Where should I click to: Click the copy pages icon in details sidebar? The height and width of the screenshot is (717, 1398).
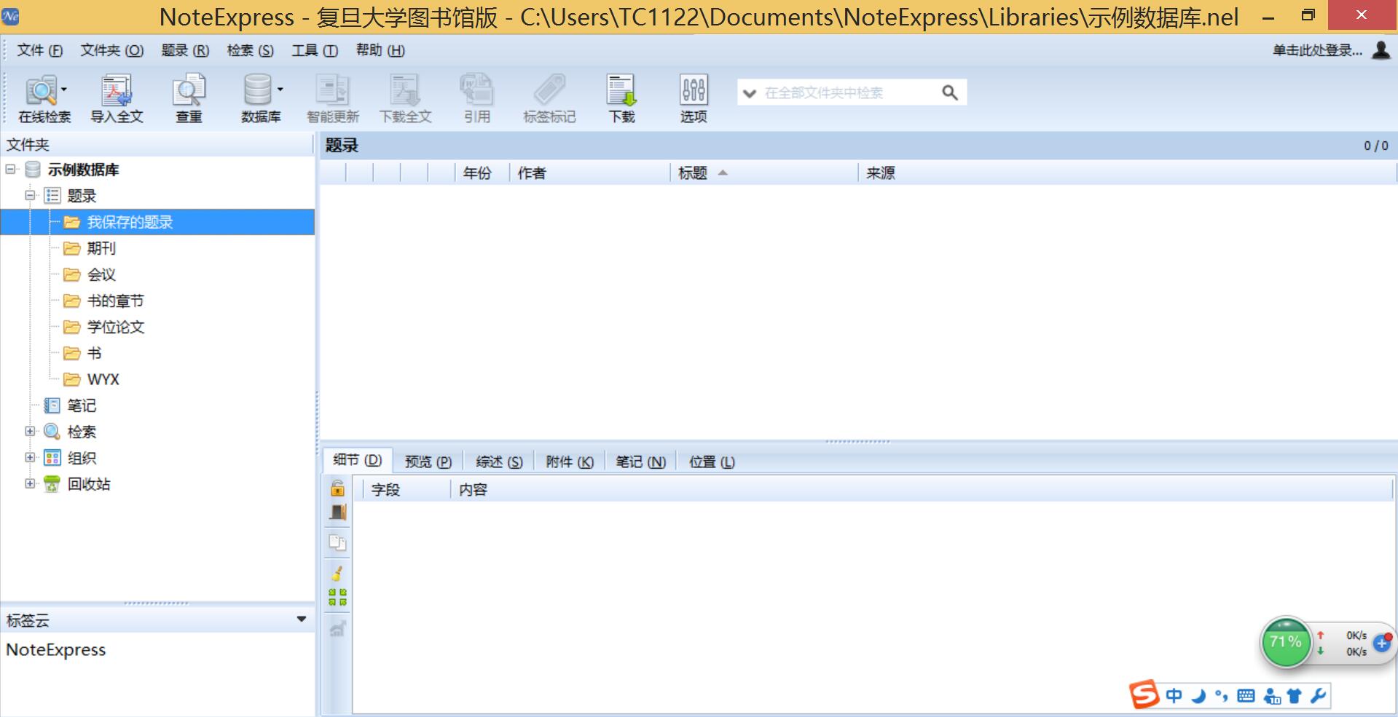337,543
